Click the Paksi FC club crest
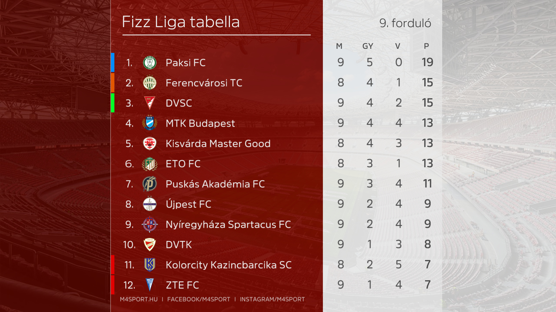This screenshot has height=312, width=556. [x=150, y=63]
